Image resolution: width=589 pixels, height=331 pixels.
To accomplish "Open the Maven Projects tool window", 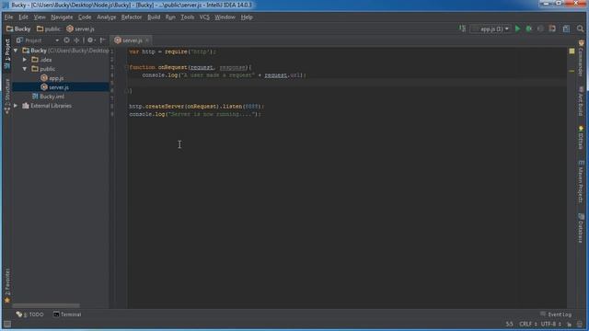I will (x=581, y=182).
